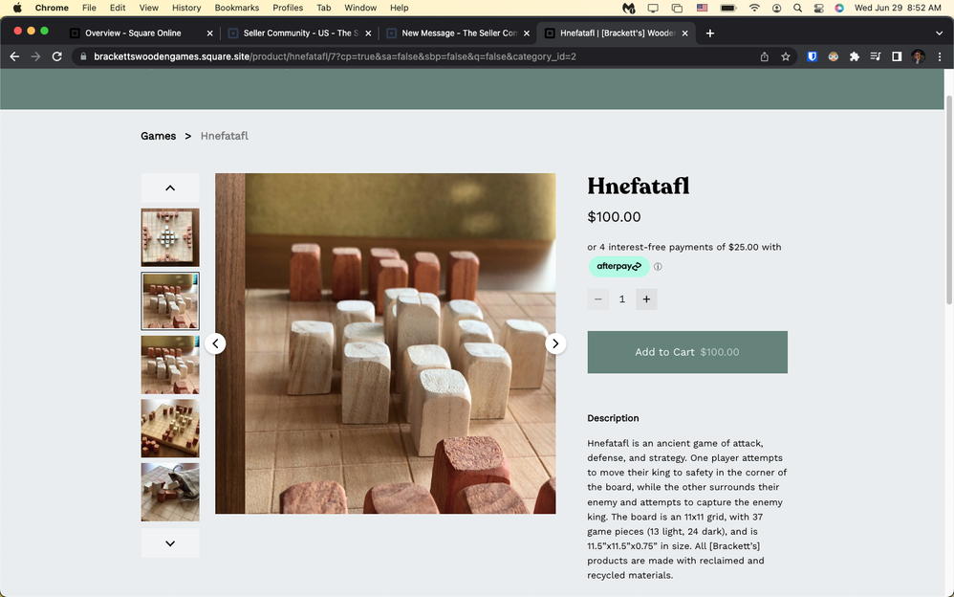Open the share icon in address bar
The image size is (954, 597).
pos(765,56)
